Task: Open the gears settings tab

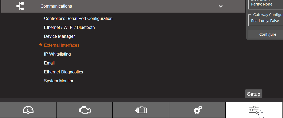Action: [x=197, y=110]
